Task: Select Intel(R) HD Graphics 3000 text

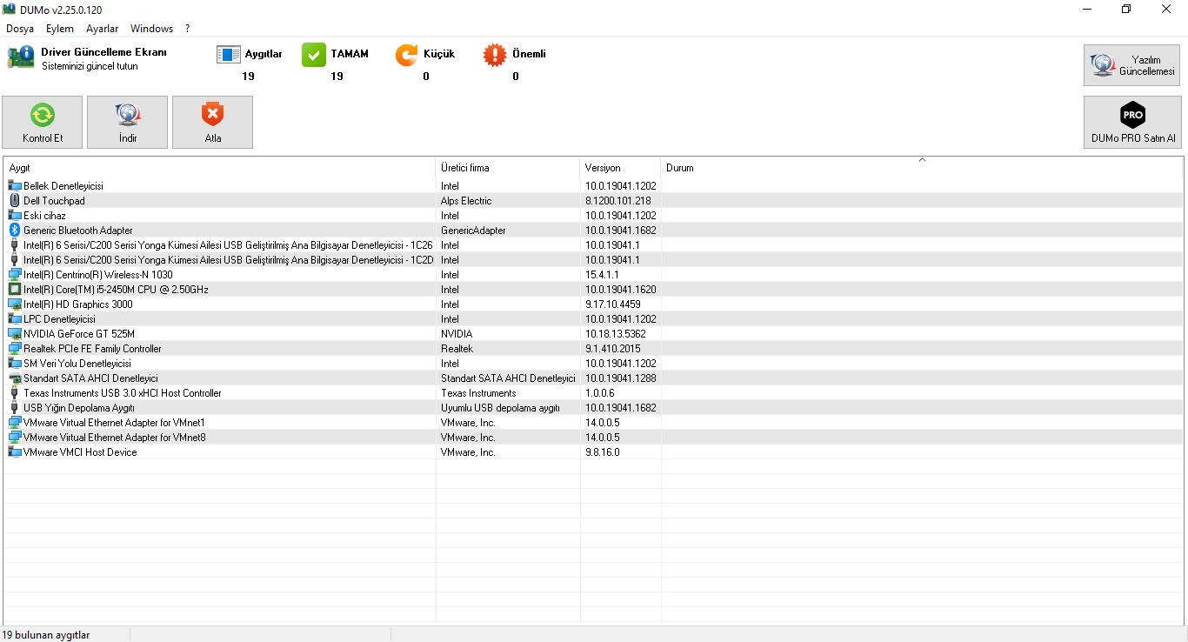Action: [78, 304]
